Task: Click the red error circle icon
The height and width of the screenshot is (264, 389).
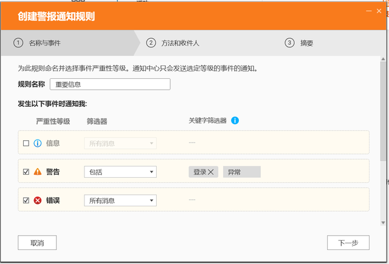Action: (38, 200)
